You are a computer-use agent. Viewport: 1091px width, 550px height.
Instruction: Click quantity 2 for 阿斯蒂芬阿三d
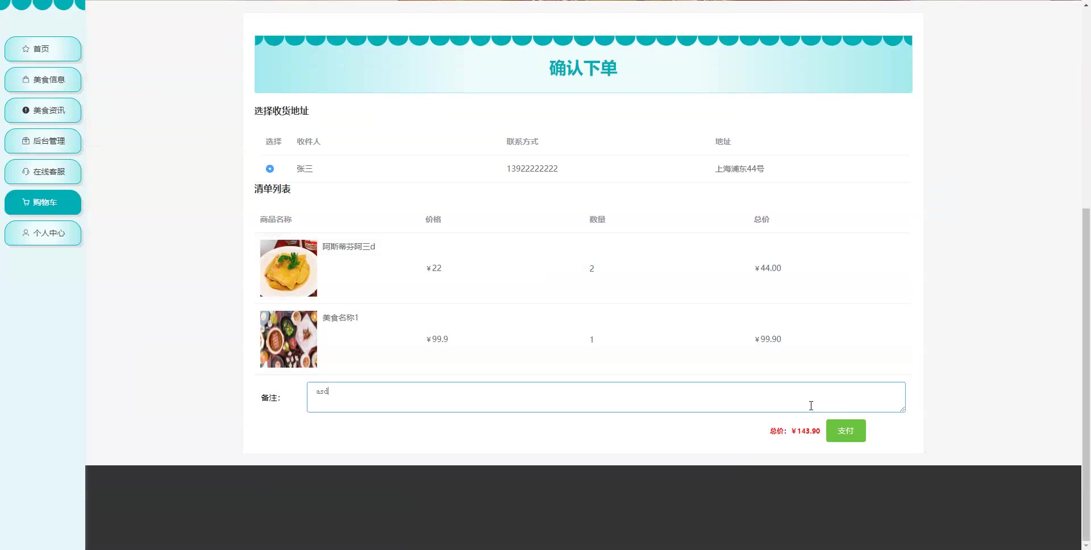tap(592, 269)
